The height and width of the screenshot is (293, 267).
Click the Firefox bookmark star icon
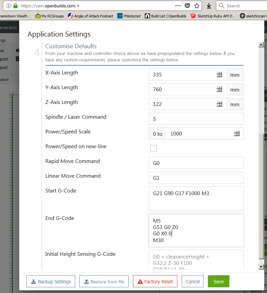pyautogui.click(x=197, y=6)
